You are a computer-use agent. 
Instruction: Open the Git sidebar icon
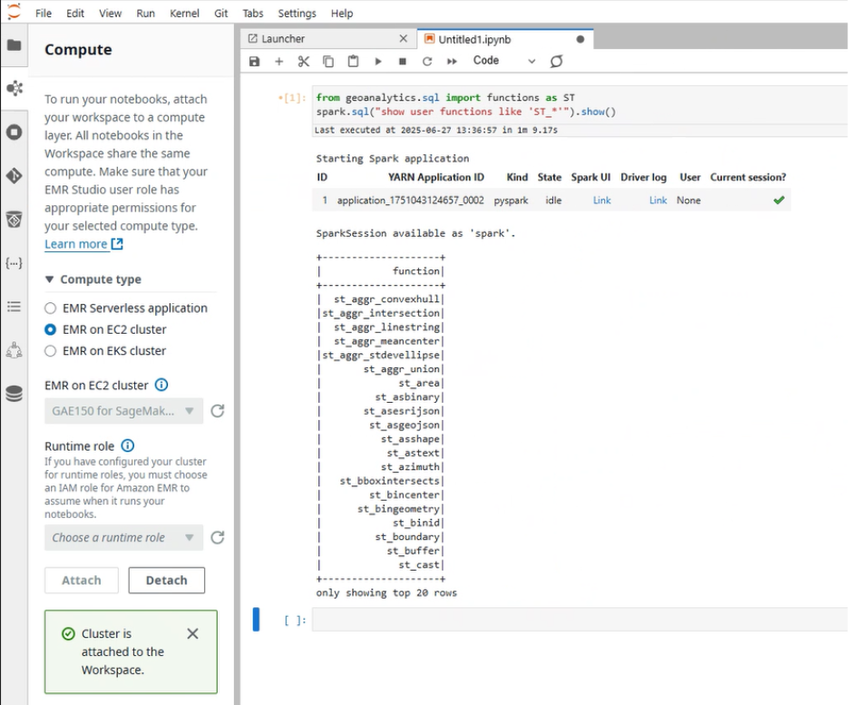point(15,175)
